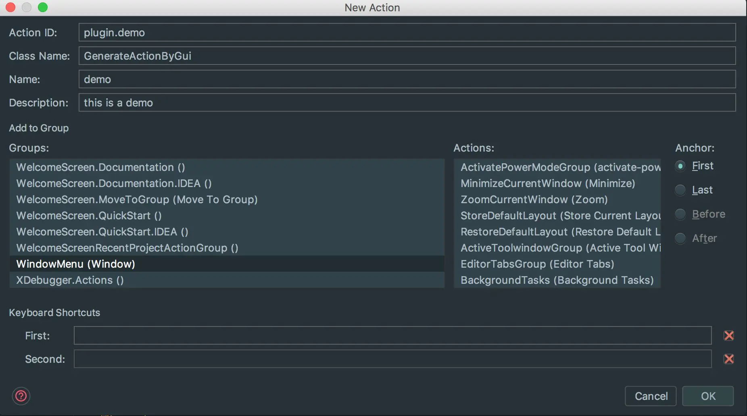Click the help question mark icon

(x=21, y=396)
